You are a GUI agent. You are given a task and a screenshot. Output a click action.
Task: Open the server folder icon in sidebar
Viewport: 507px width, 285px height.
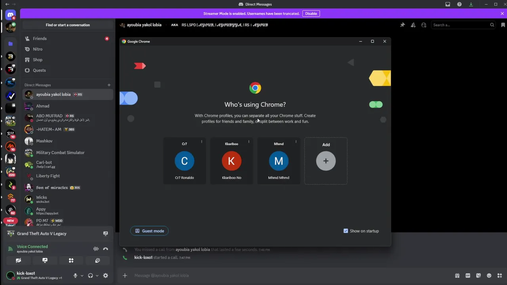click(10, 44)
